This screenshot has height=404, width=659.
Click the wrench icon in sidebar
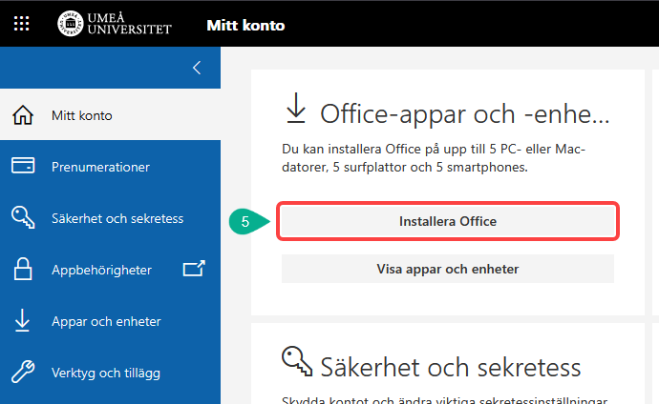23,372
